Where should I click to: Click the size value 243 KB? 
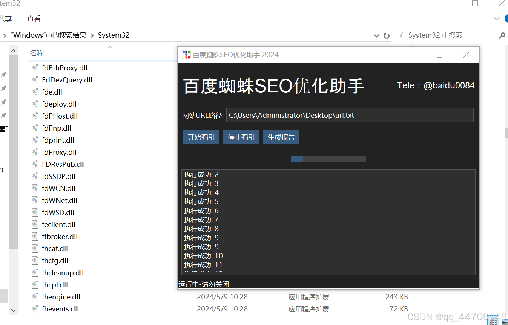pyautogui.click(x=397, y=297)
